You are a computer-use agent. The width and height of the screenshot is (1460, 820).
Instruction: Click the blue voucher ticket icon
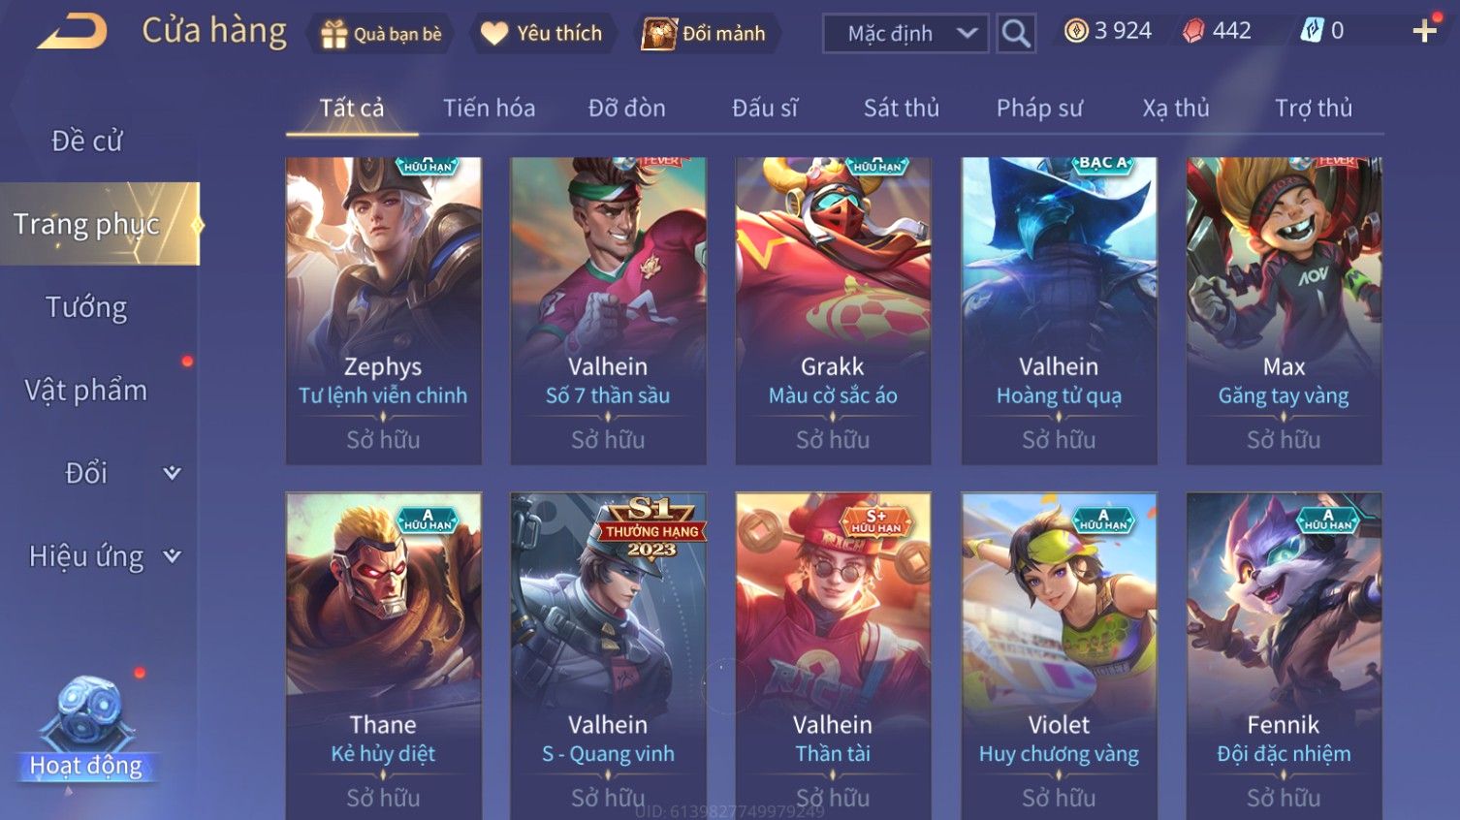click(1312, 31)
